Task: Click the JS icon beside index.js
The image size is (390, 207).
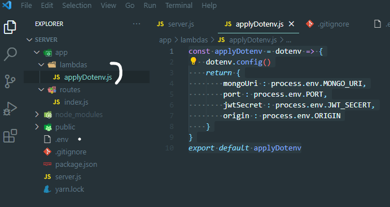Action: click(x=56, y=102)
